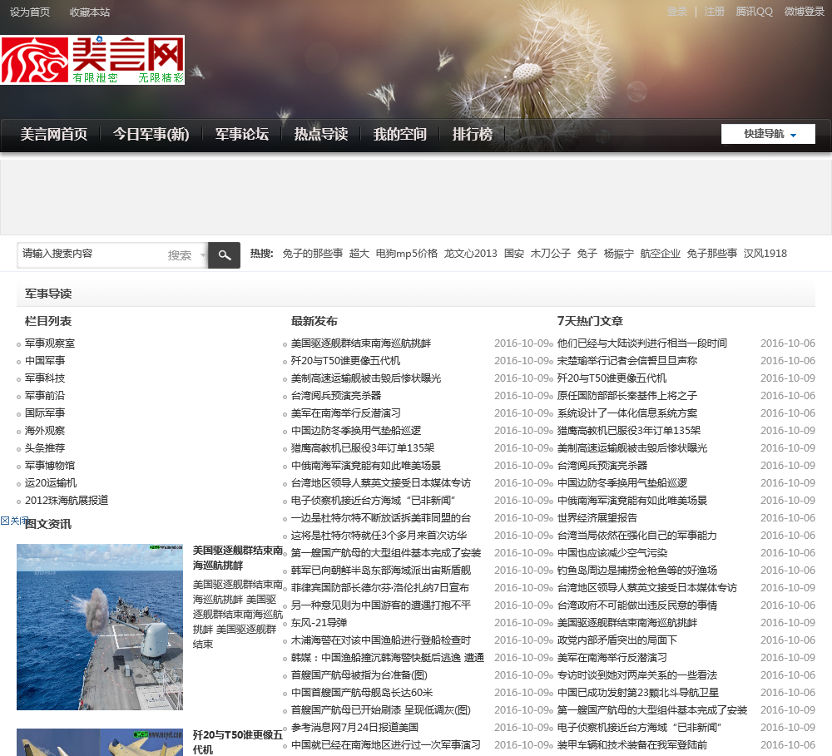Search hot term 龙文心2013
Screen dimensions: 832x756
471,254
